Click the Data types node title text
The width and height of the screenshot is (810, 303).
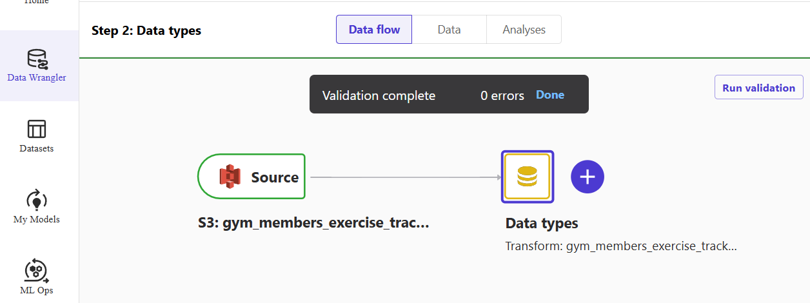542,224
